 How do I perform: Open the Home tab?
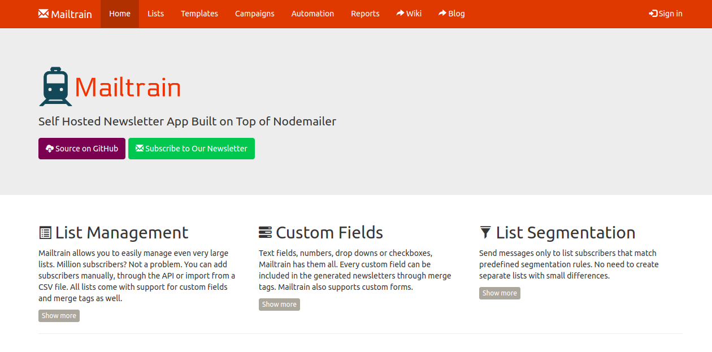point(120,14)
